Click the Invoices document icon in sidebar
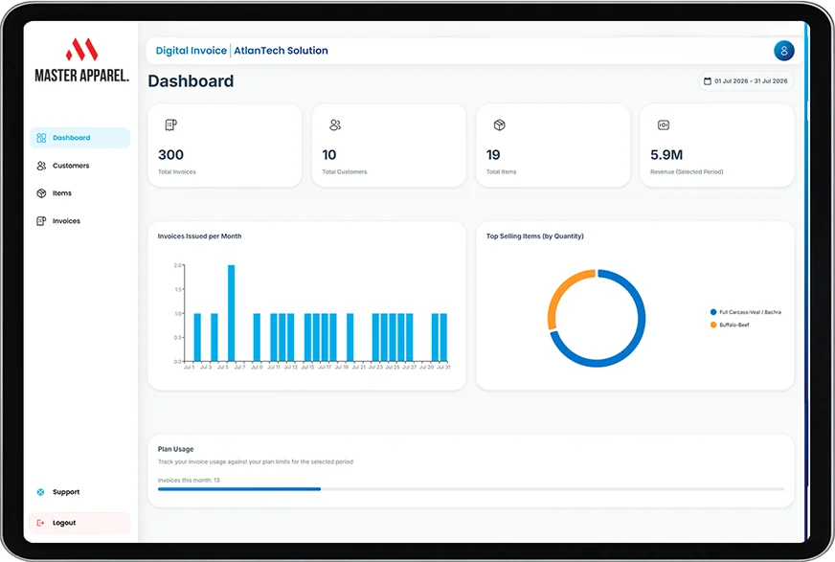 click(x=41, y=221)
